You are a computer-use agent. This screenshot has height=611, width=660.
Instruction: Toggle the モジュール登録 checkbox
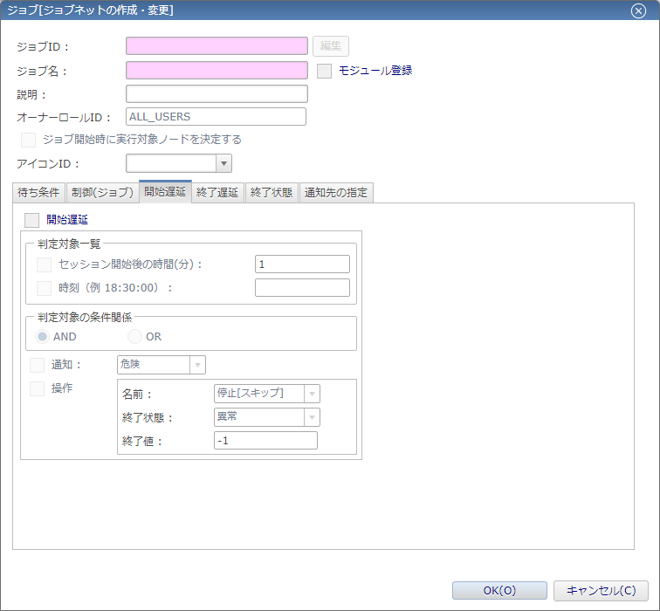pyautogui.click(x=324, y=71)
